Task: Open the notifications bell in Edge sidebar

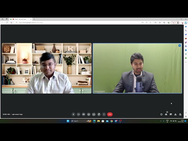Action: click(186, 27)
